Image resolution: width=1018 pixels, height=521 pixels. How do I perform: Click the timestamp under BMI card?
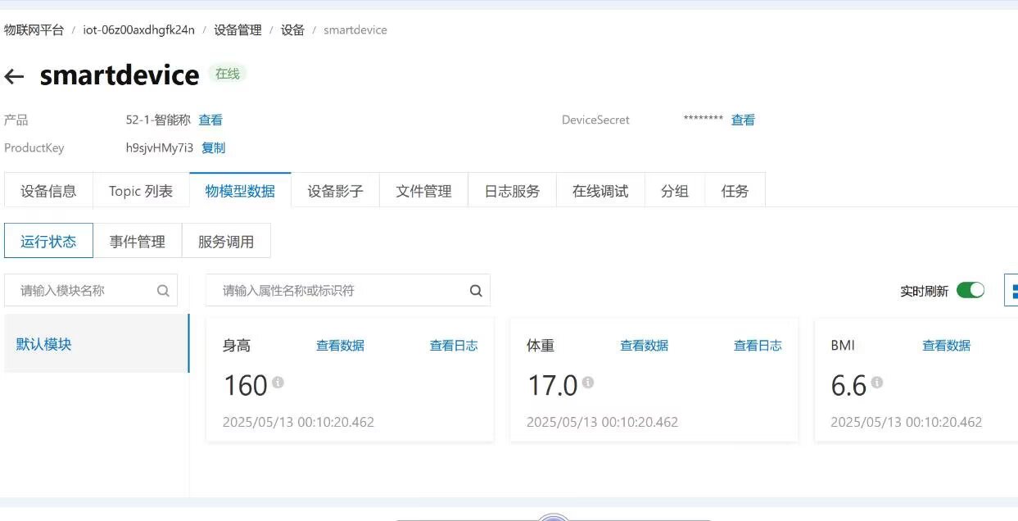[906, 422]
